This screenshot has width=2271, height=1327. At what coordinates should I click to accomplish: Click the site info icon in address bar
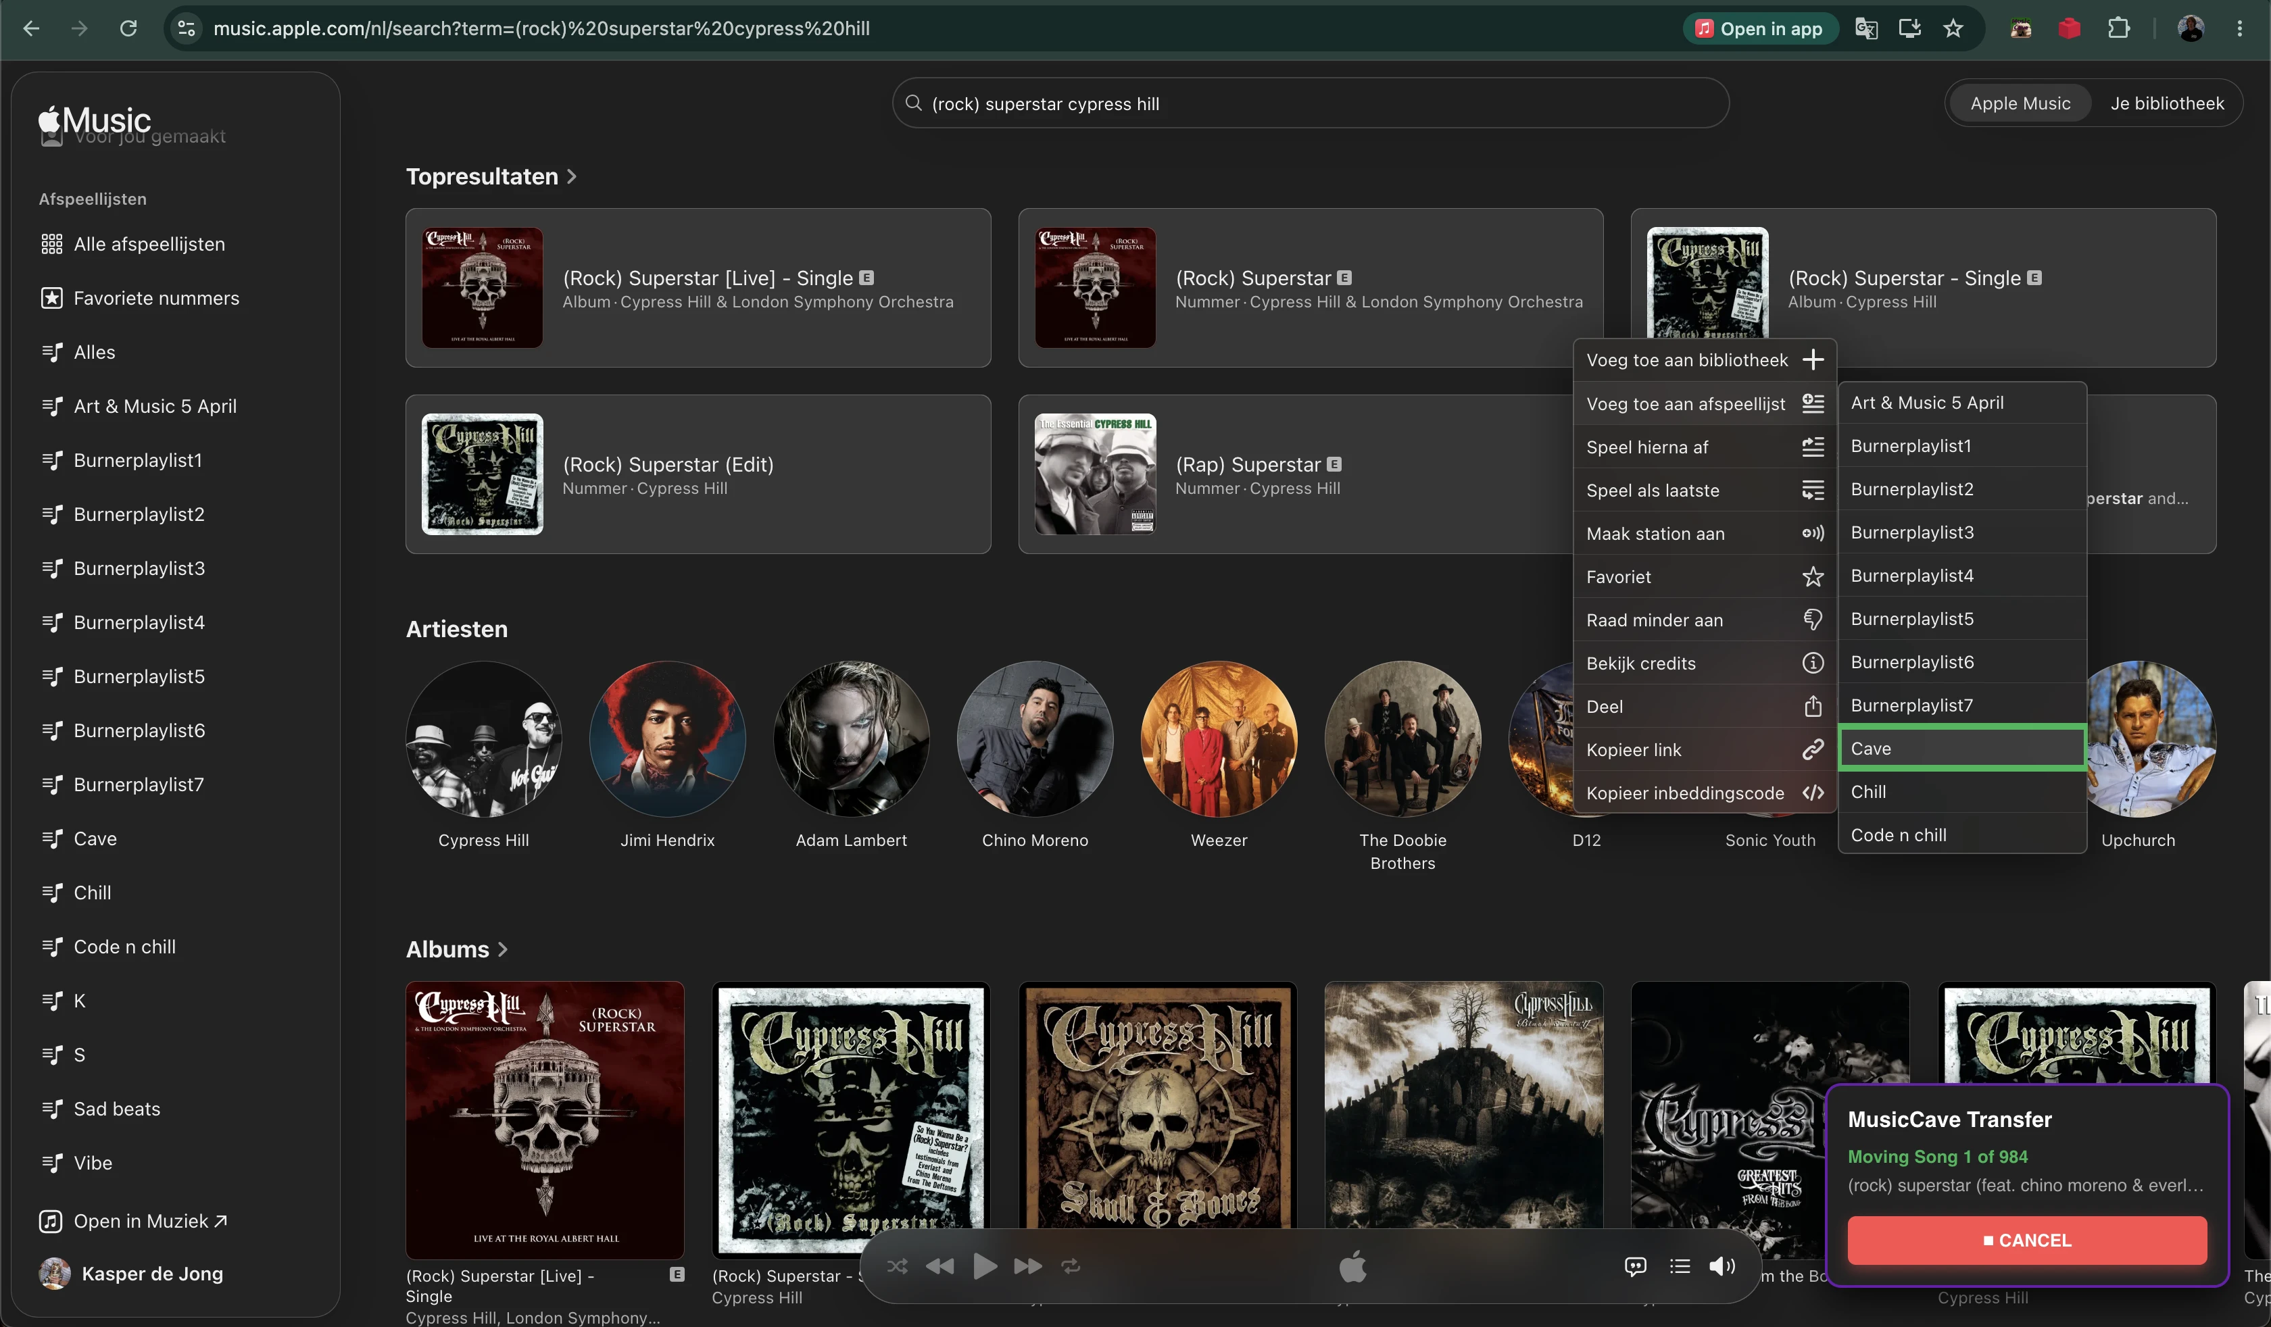pyautogui.click(x=187, y=28)
